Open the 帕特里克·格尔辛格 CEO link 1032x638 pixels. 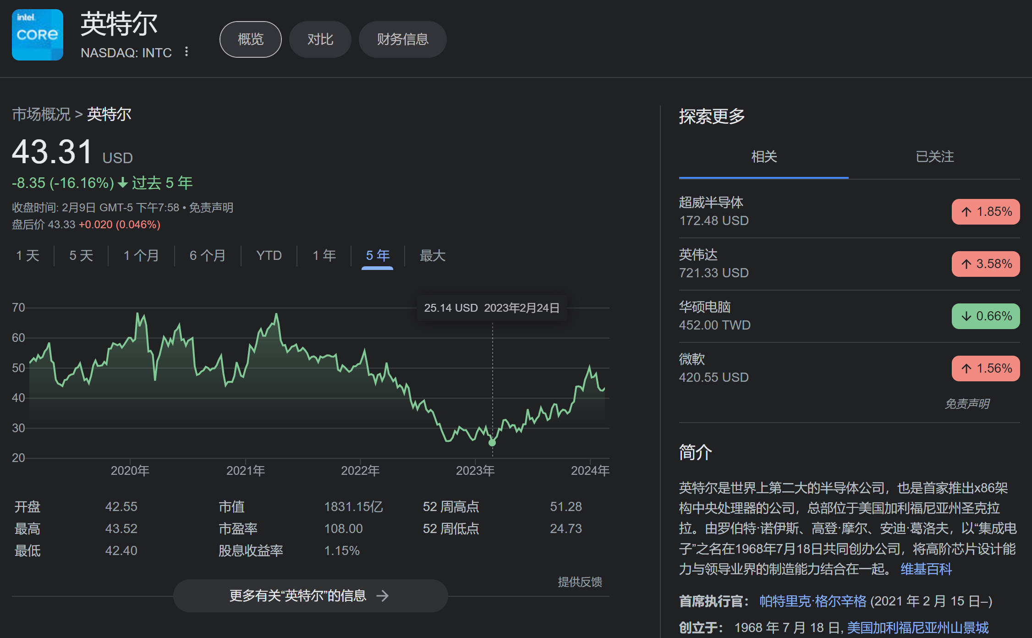pos(813,601)
